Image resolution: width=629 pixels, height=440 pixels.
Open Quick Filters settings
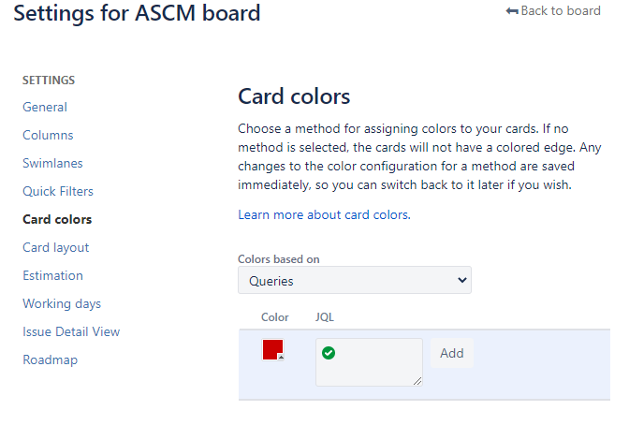click(x=58, y=191)
